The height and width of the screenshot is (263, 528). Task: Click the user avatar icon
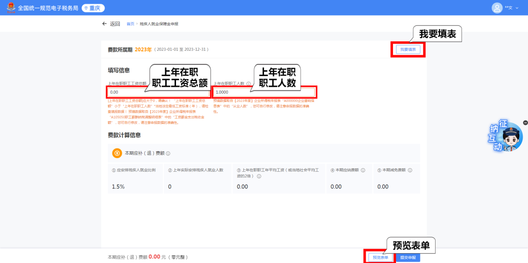click(497, 8)
